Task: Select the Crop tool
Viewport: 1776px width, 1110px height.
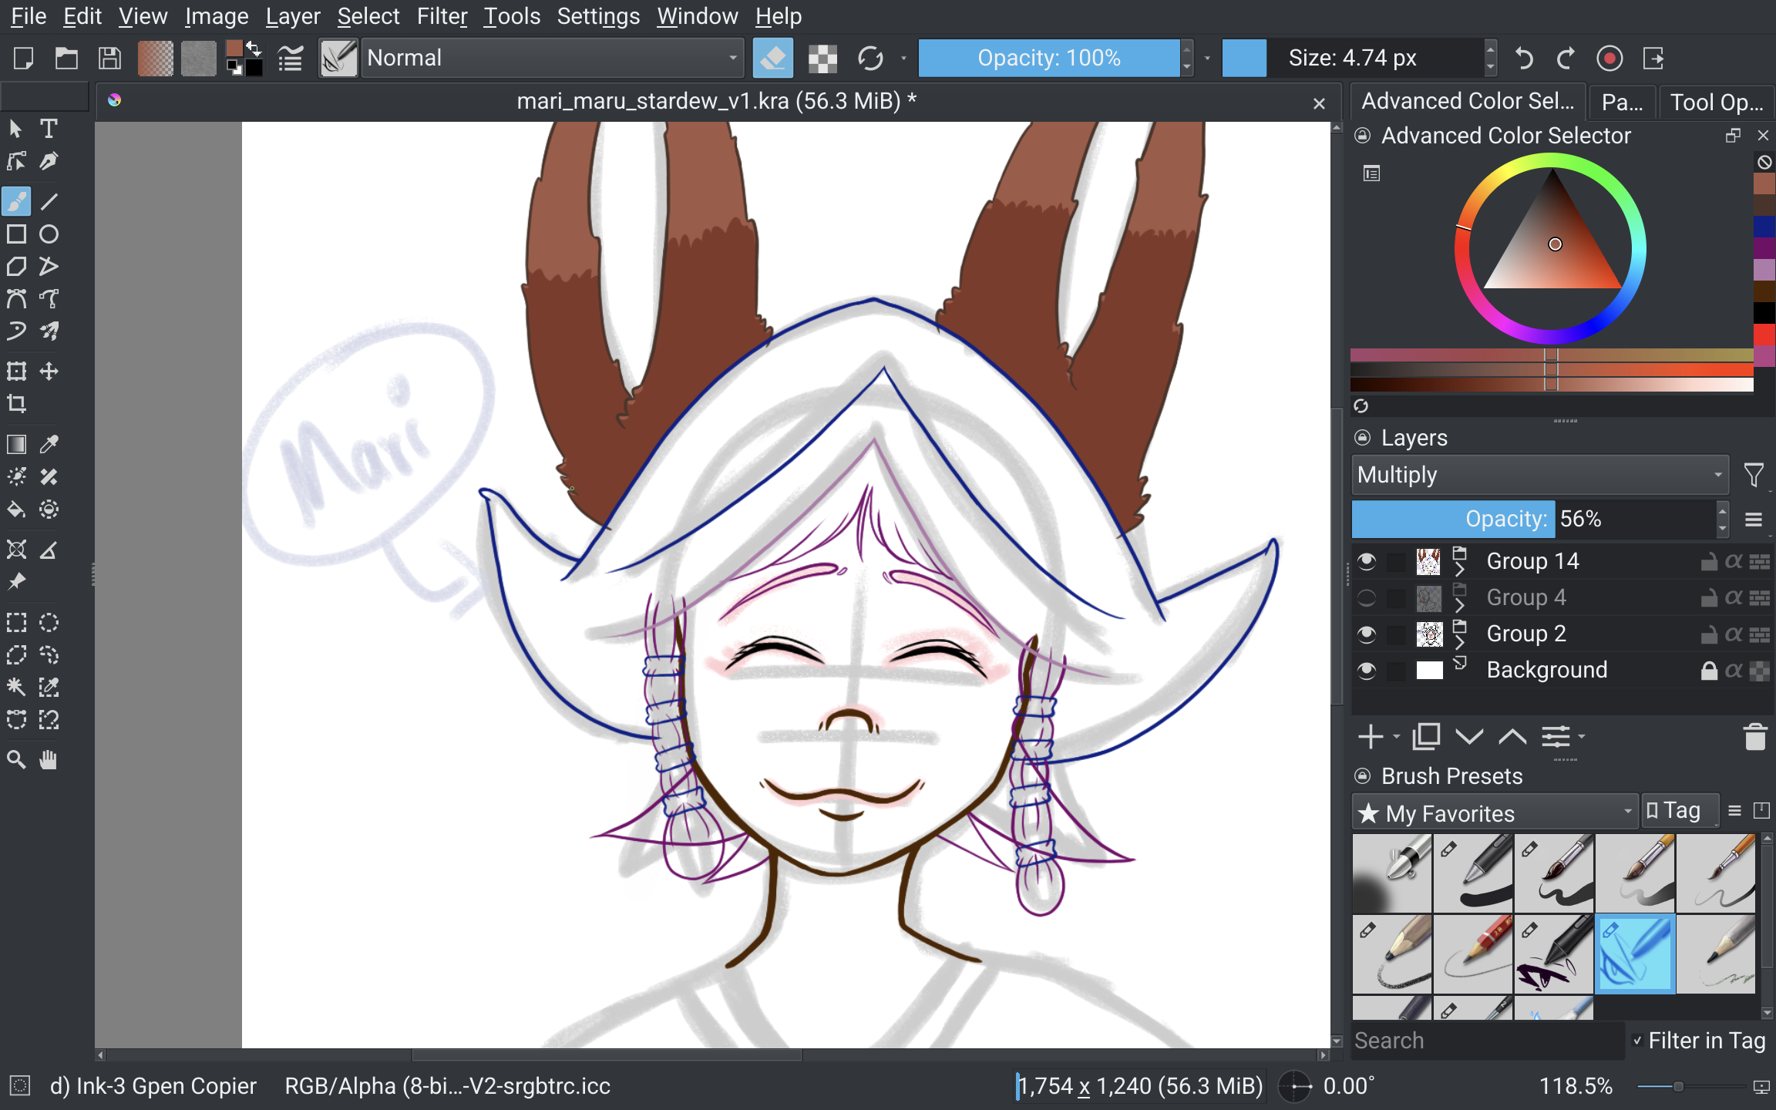Action: click(x=16, y=403)
